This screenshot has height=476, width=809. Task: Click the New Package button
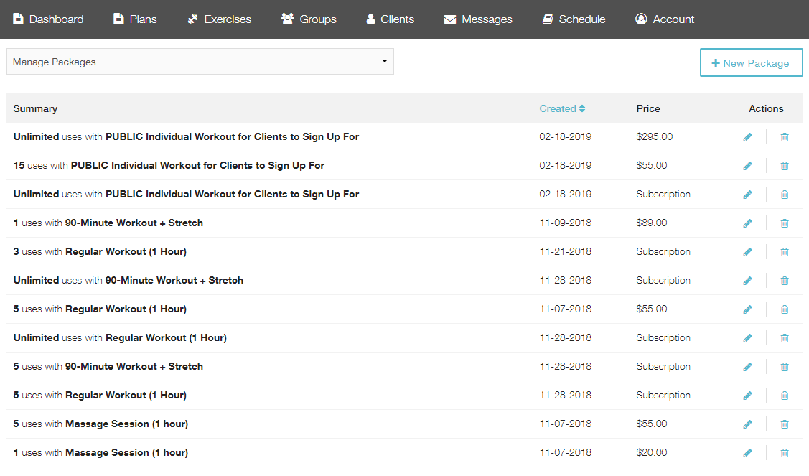coord(751,62)
